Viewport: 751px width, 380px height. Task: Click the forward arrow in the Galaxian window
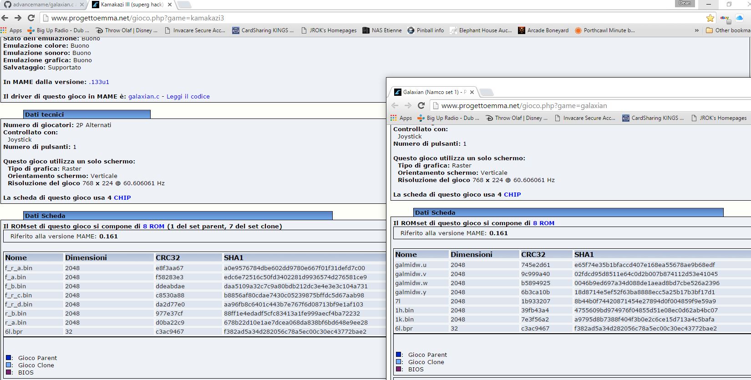tap(408, 105)
